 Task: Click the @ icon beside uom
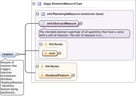tap(46, 53)
